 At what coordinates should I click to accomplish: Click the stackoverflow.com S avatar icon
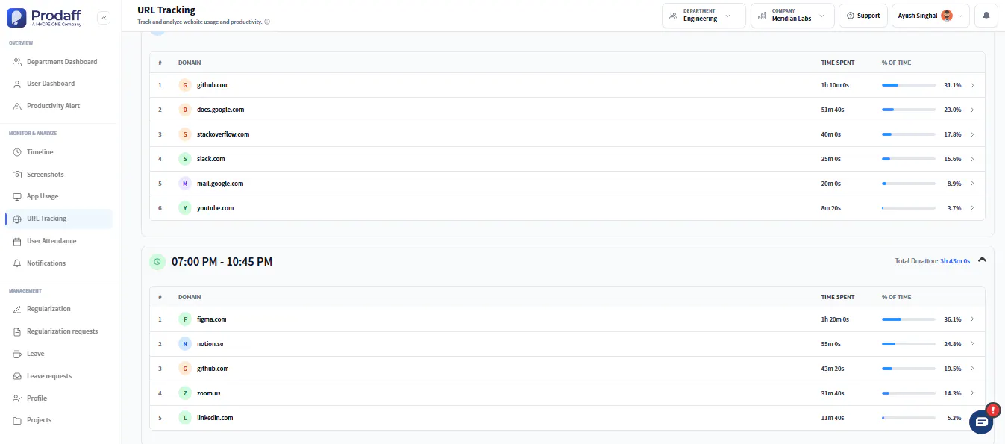click(185, 134)
